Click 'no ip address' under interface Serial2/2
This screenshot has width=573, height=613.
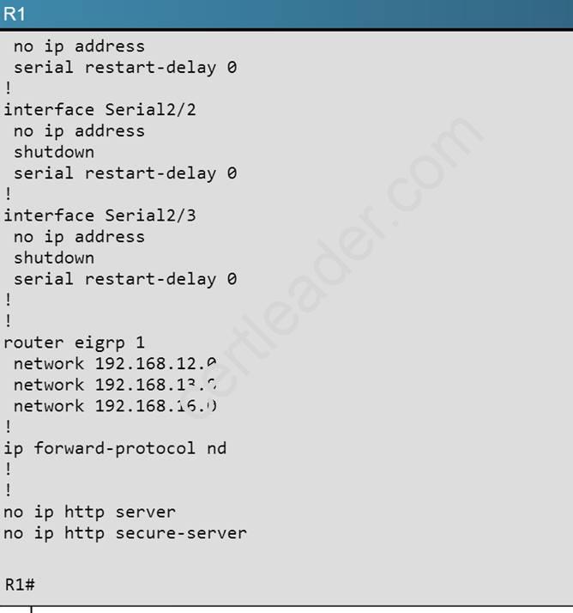tap(79, 131)
